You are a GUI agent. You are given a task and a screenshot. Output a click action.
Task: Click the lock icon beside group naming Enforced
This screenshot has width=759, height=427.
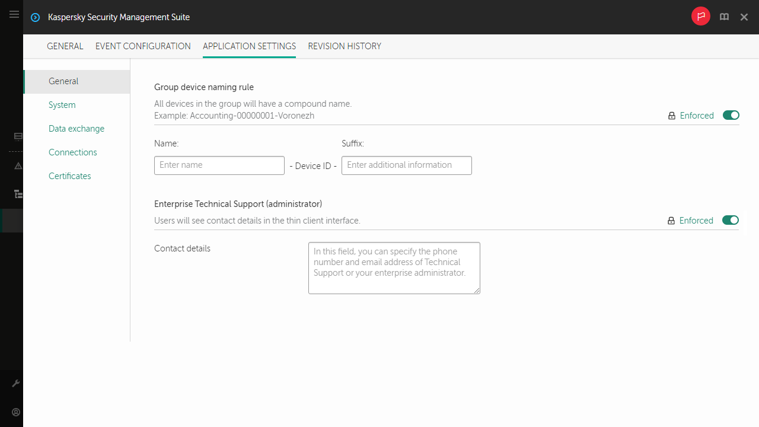click(x=671, y=115)
